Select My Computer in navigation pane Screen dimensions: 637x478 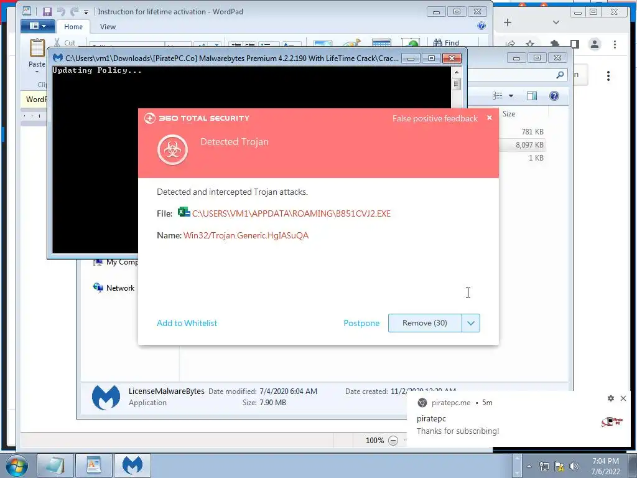point(116,262)
